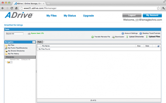Click the My Account button
166x103 pixels.
[152, 15]
